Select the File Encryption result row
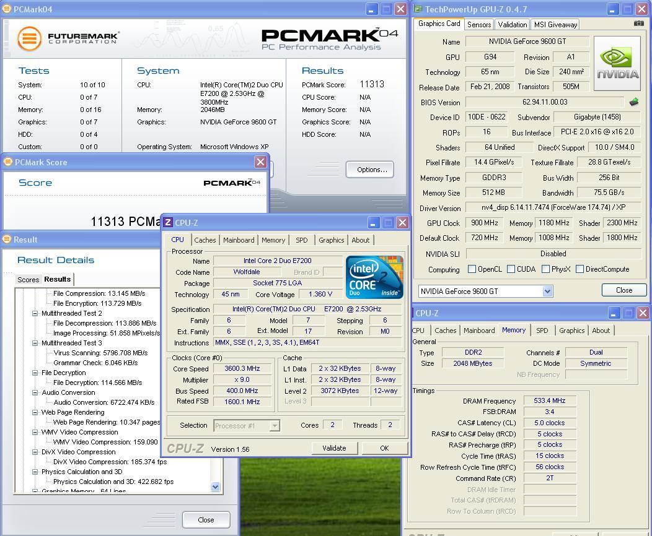The height and width of the screenshot is (536, 652). coord(97,303)
